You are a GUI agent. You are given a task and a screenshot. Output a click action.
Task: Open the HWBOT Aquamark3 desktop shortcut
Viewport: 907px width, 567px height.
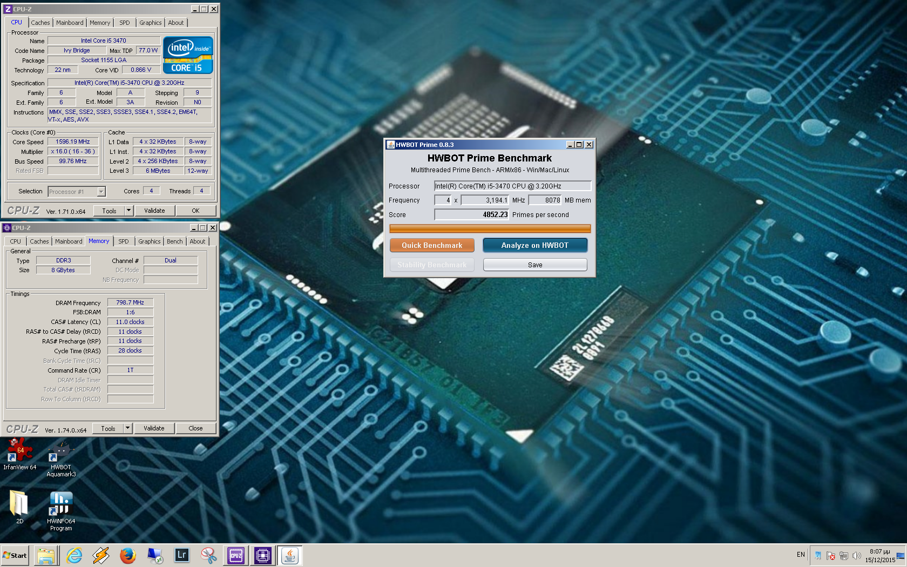coord(61,460)
